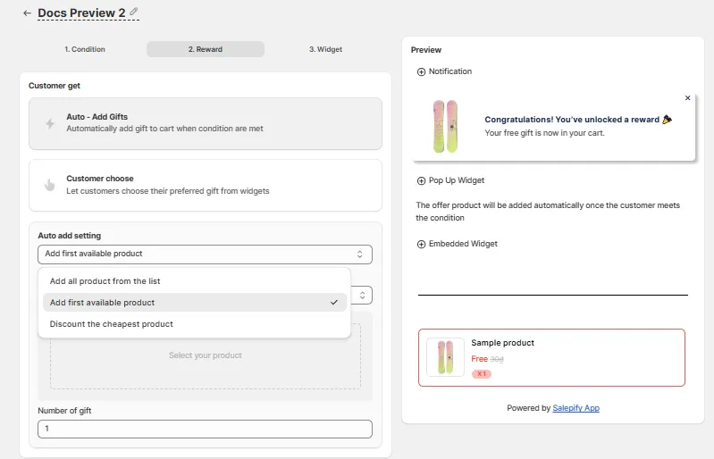
Task: Select the 2. Reward step tab
Action: [206, 49]
